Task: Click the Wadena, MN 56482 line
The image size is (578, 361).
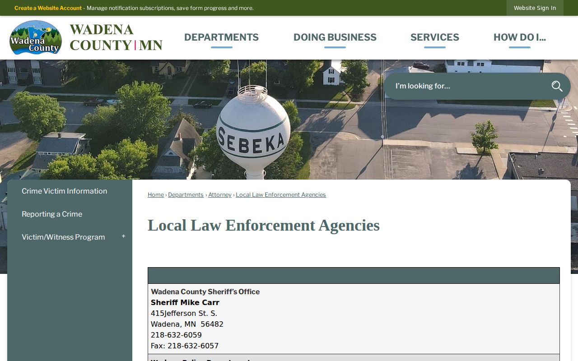Action: click(x=187, y=324)
